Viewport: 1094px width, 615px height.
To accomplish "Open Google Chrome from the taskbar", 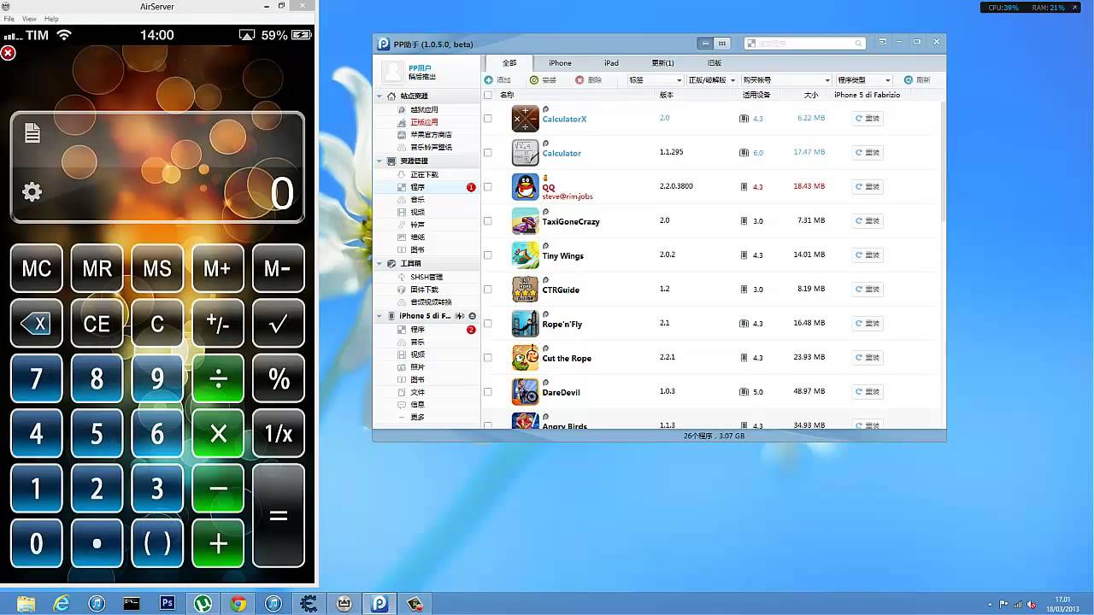I will pos(238,603).
